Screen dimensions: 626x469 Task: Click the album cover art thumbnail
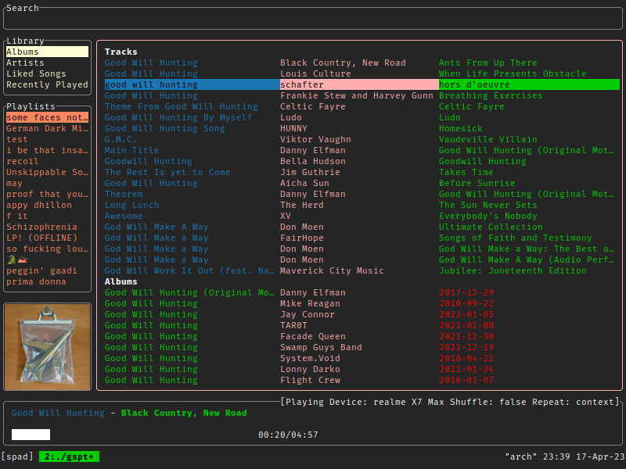[48, 346]
